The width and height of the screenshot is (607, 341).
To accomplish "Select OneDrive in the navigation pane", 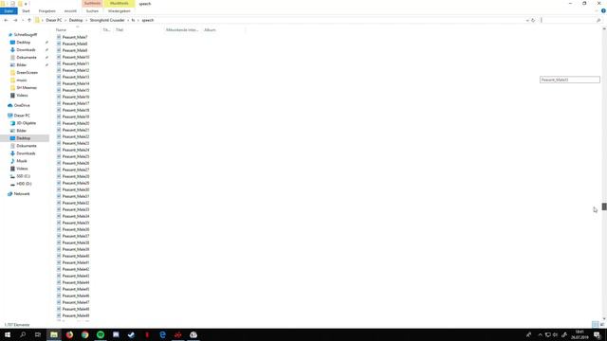I will (x=22, y=105).
